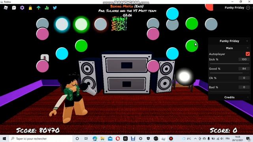This screenshot has width=253, height=142.
Task: Adjust the Ok % slider bar
Action: coord(229,82)
